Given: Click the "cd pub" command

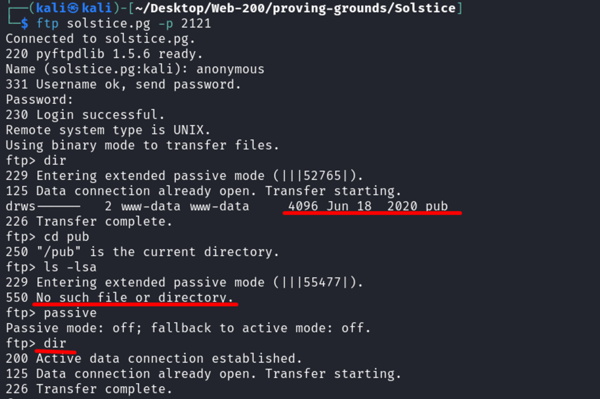Looking at the screenshot, I should point(67,236).
